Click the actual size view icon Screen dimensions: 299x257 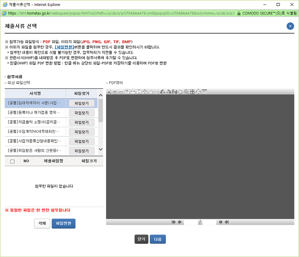click(127, 91)
